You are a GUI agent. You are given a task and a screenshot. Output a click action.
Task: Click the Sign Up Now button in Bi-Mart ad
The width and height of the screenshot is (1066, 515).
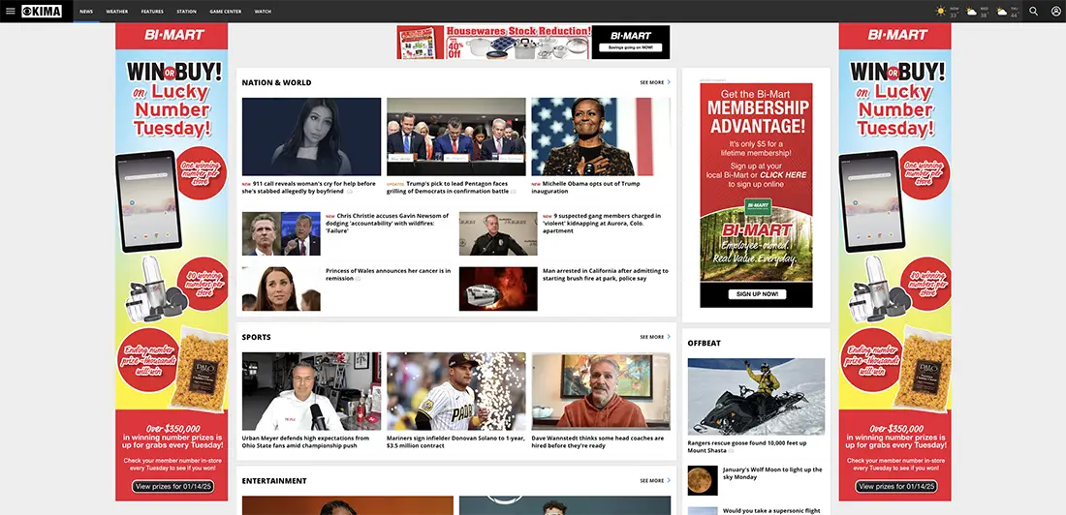757,294
